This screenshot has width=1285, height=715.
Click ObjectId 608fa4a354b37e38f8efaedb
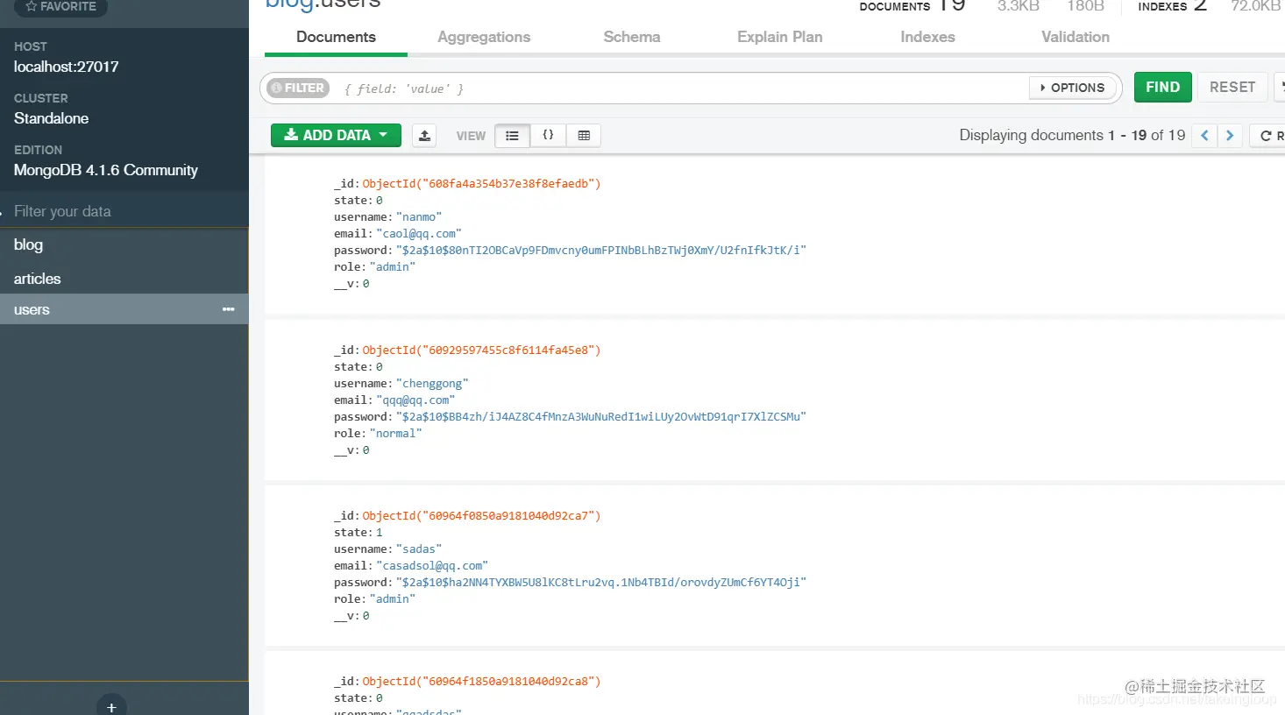481,184
